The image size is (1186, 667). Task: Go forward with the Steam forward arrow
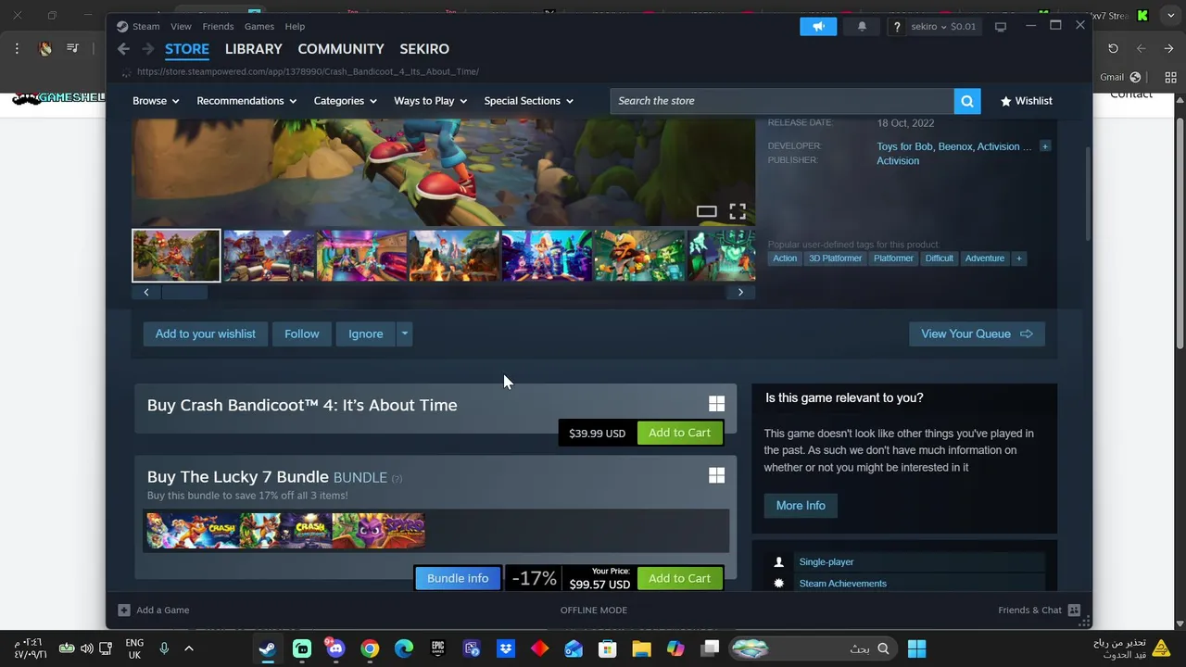[x=147, y=49]
